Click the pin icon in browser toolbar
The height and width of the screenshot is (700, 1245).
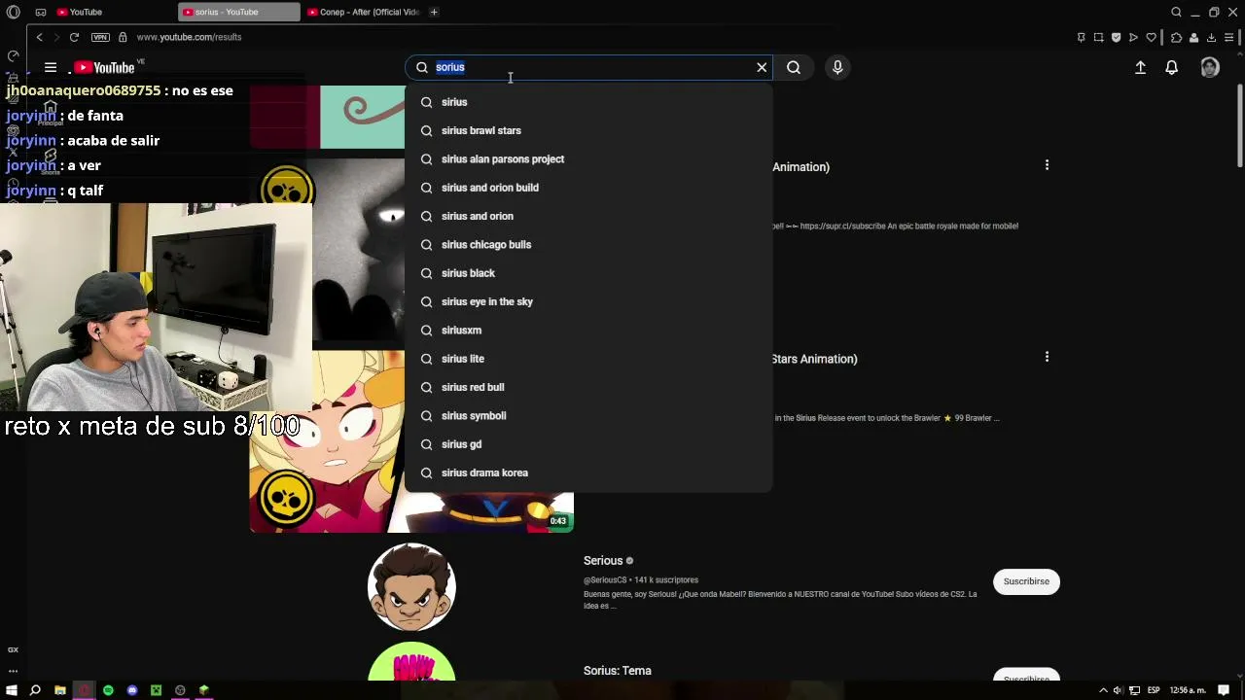(x=1081, y=37)
